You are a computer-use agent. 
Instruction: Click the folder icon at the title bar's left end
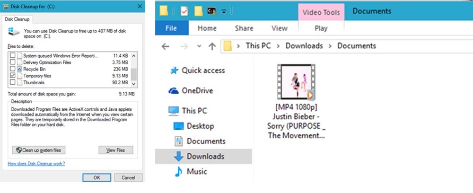click(164, 10)
